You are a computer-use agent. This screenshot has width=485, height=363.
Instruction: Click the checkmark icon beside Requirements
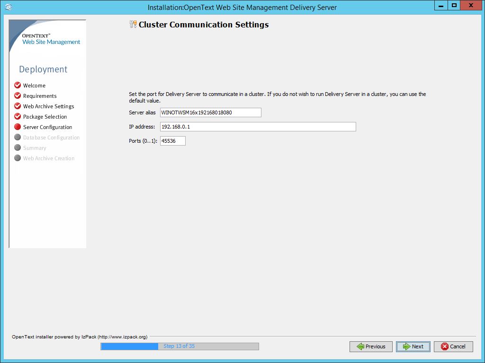point(18,95)
